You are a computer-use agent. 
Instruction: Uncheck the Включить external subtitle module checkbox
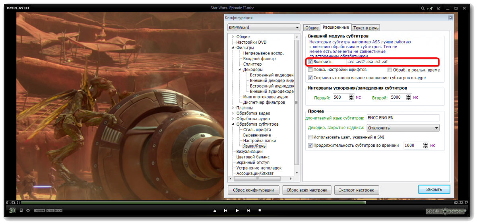pyautogui.click(x=310, y=62)
